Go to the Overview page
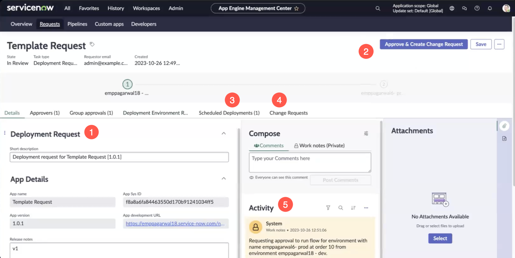The height and width of the screenshot is (258, 515). pyautogui.click(x=22, y=24)
